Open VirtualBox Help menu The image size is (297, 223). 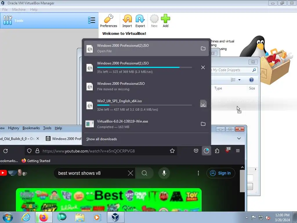[x=34, y=10]
